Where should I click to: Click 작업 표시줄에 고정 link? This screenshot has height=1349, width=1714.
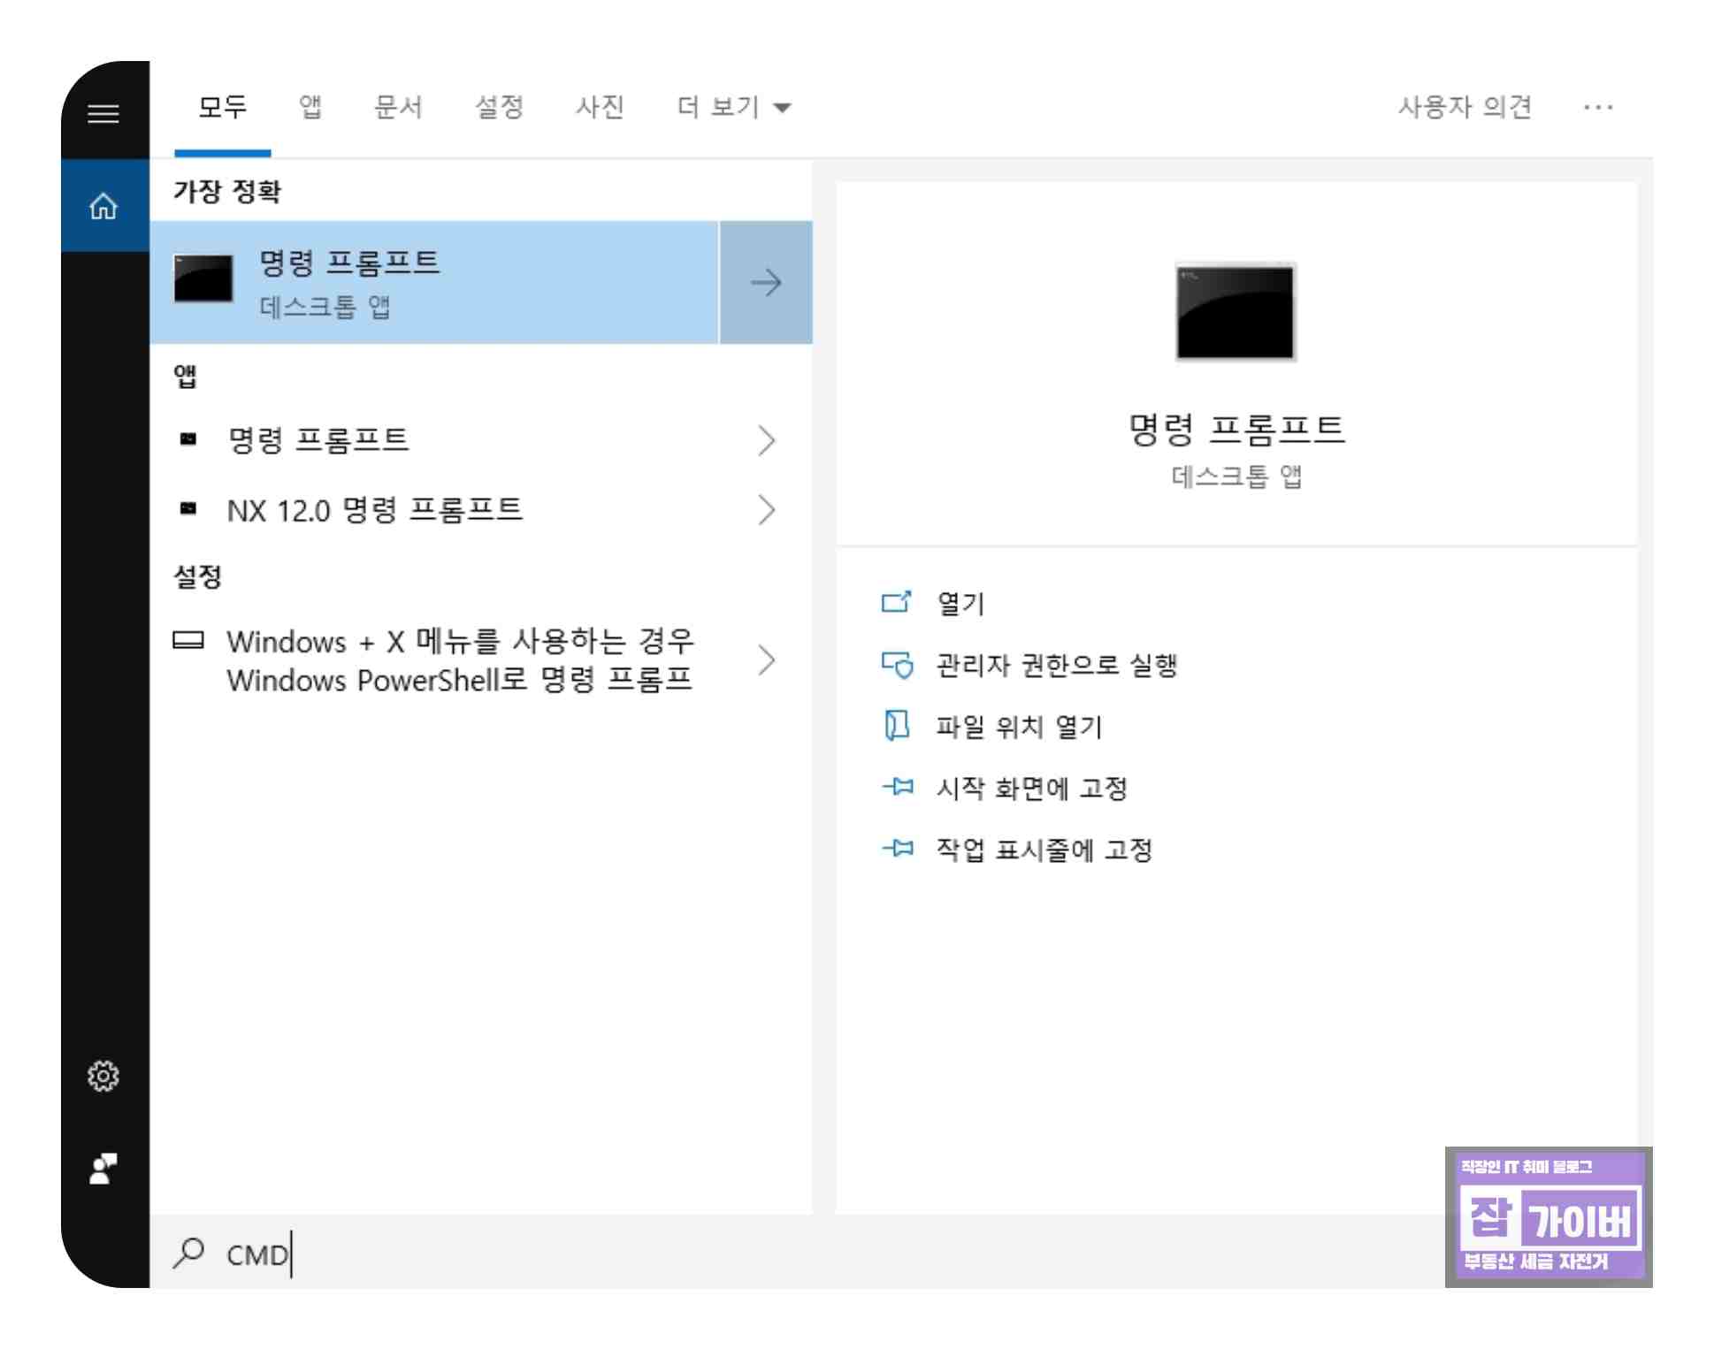pos(1044,850)
